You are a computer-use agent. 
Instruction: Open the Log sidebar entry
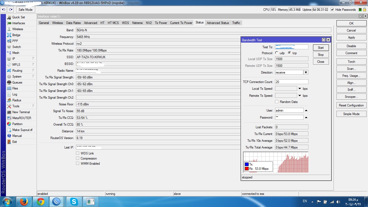click(x=15, y=94)
